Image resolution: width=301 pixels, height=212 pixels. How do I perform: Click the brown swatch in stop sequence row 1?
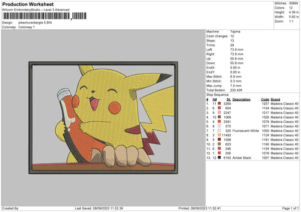tap(219, 103)
